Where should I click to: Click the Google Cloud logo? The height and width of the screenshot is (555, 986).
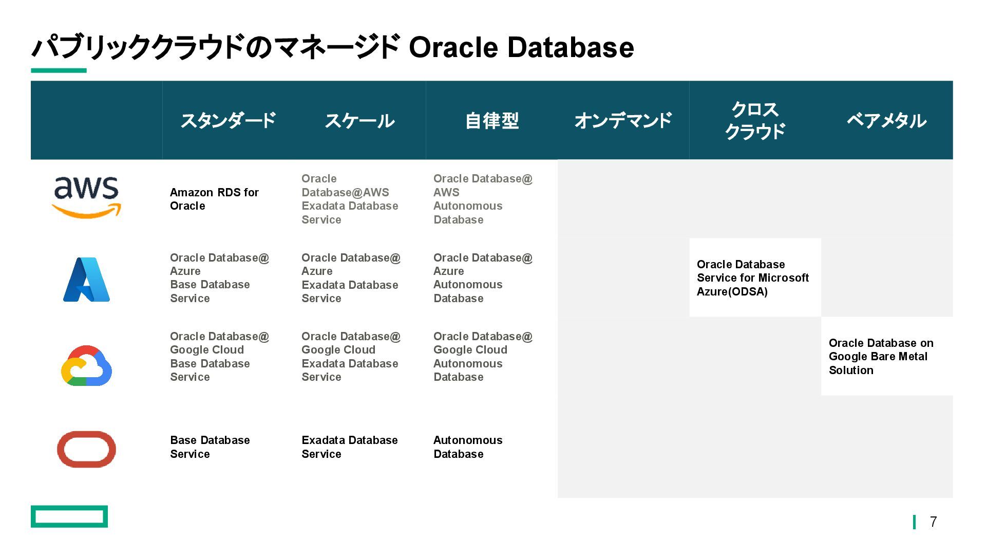coord(86,365)
